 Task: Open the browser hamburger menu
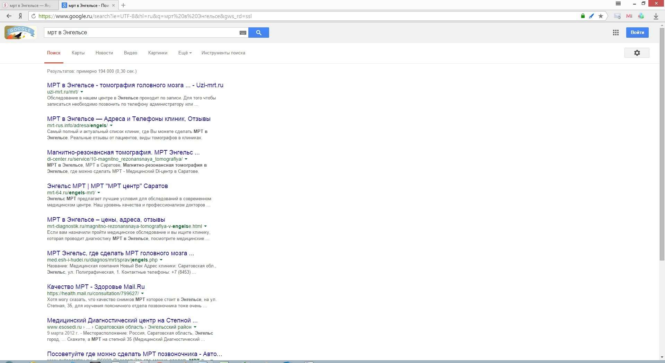(618, 3)
